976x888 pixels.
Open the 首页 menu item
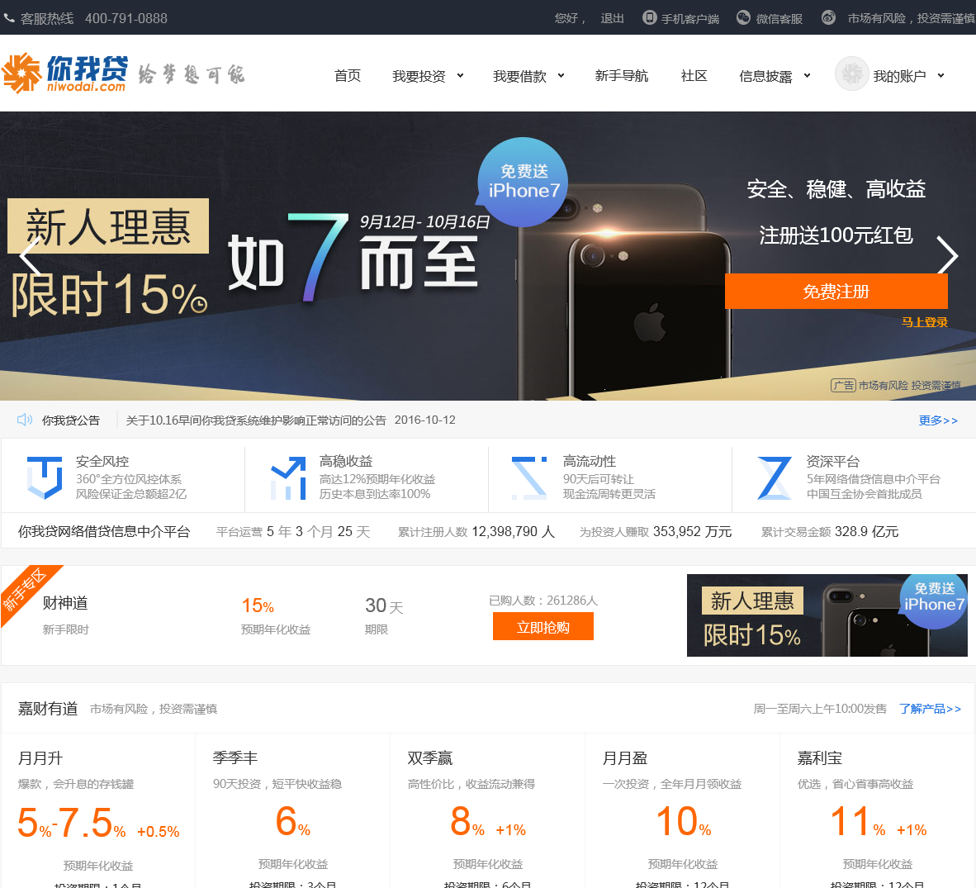click(348, 75)
